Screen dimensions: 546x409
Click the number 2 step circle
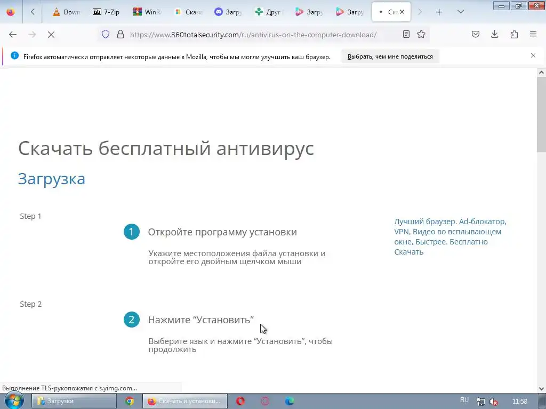(x=132, y=320)
